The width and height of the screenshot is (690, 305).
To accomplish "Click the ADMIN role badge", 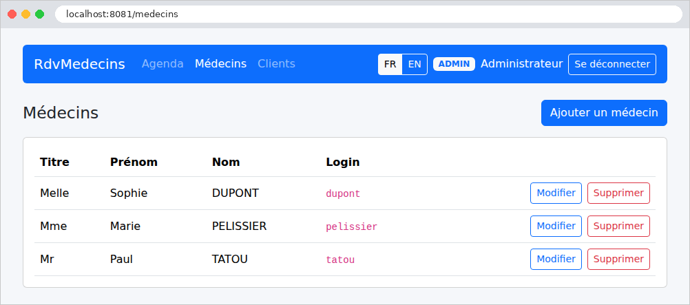I will click(x=454, y=64).
